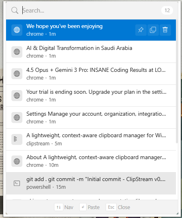The width and height of the screenshot is (182, 218).
Task: Click the clip list vertical scrollbar
Action: 177,81
